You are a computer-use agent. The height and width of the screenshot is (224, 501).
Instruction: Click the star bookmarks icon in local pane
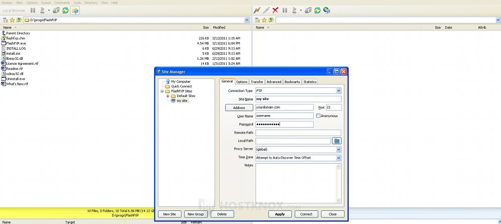pyautogui.click(x=12, y=20)
